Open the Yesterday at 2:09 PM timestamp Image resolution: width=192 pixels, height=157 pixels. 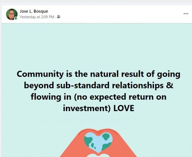coord(37,17)
